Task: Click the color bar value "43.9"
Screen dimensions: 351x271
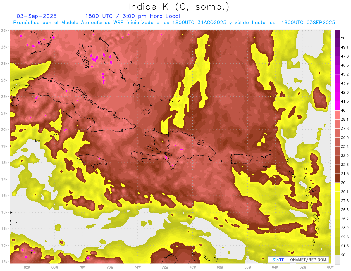Action: pos(345,83)
